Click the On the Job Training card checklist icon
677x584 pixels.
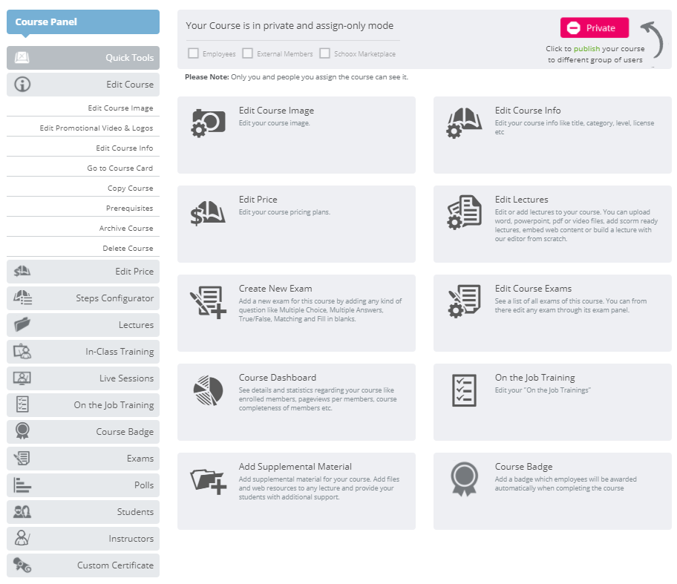tap(464, 390)
